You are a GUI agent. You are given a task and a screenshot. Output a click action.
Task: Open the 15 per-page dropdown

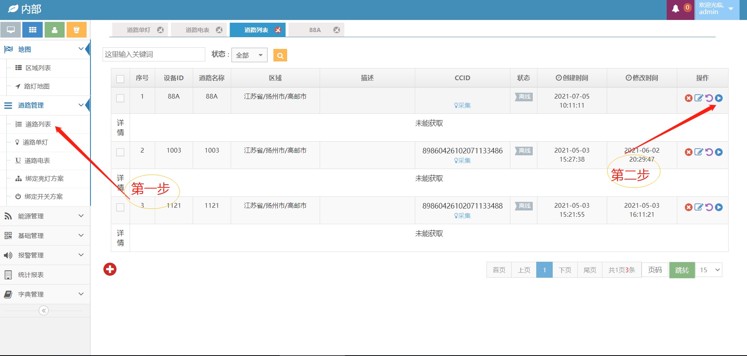[709, 270]
